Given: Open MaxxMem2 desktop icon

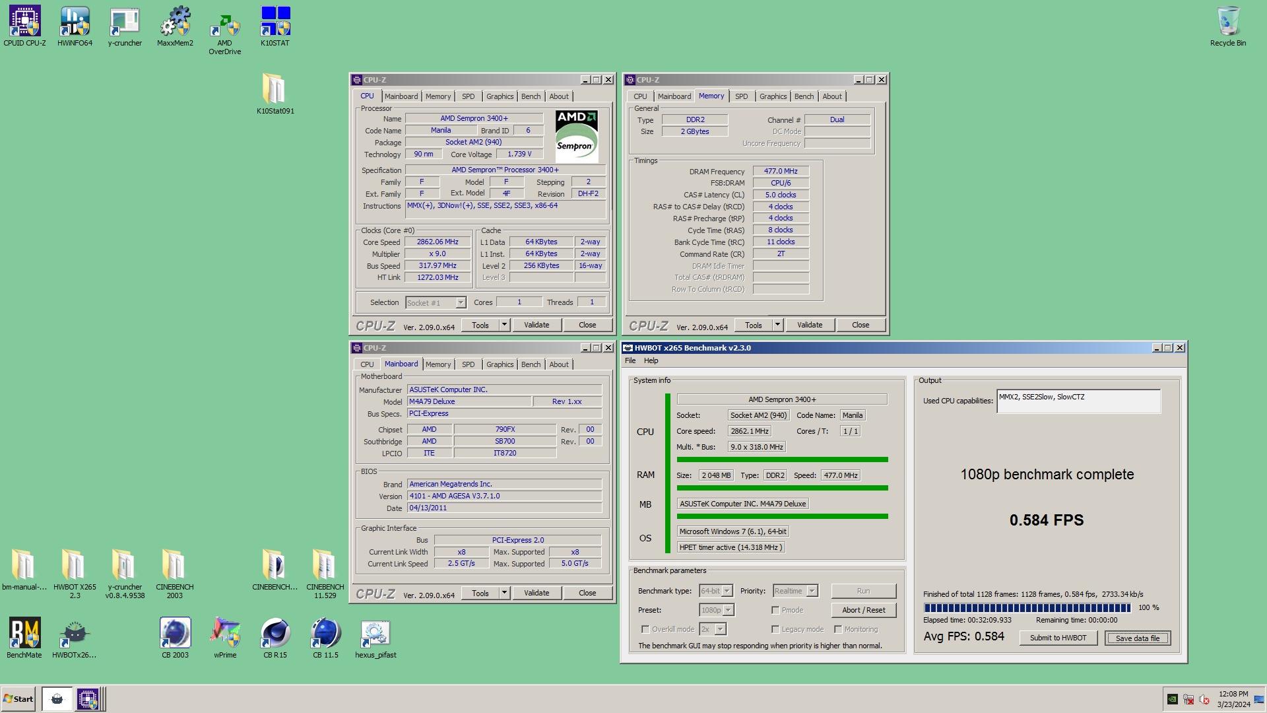Looking at the screenshot, I should 175,26.
